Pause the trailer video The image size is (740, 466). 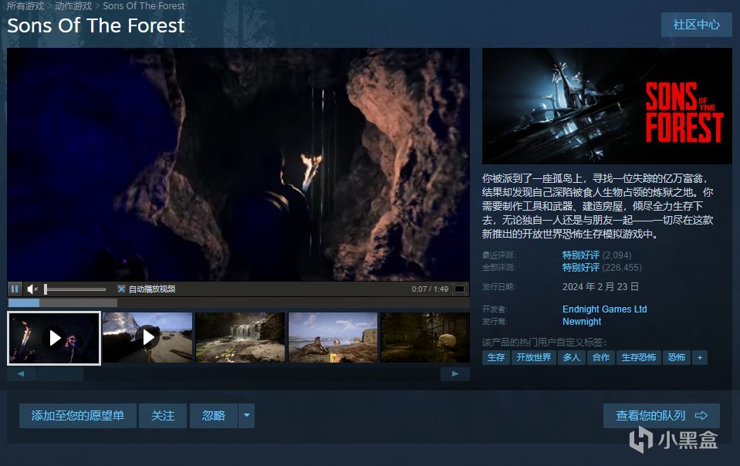(15, 289)
